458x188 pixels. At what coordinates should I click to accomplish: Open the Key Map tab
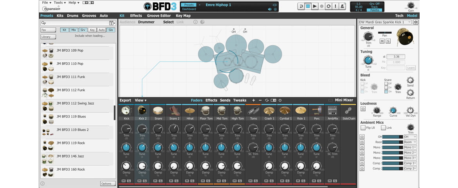(x=183, y=16)
